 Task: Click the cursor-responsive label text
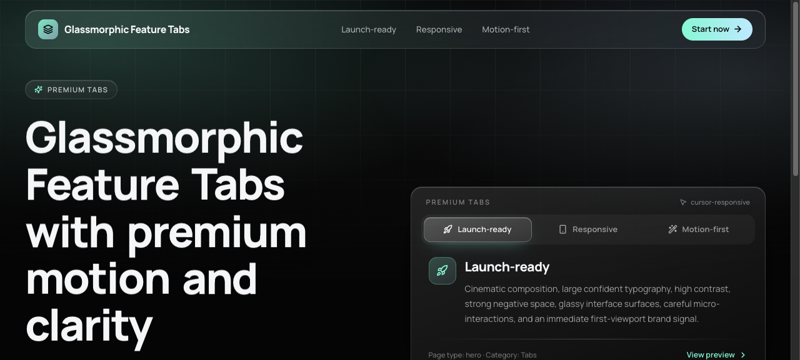[720, 203]
